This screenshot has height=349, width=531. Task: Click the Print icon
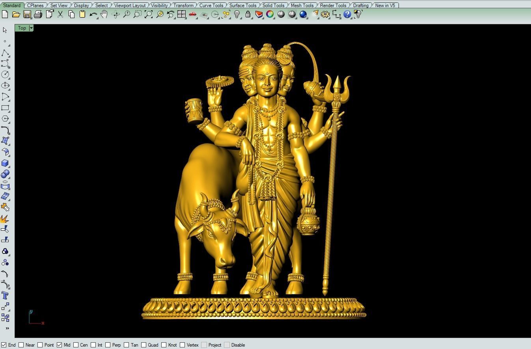click(x=38, y=14)
